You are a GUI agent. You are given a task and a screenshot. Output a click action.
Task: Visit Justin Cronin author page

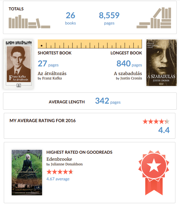click(131, 78)
